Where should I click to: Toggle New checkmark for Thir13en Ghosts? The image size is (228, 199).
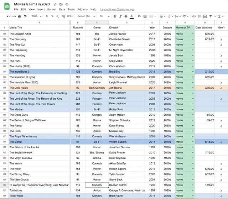(221, 180)
